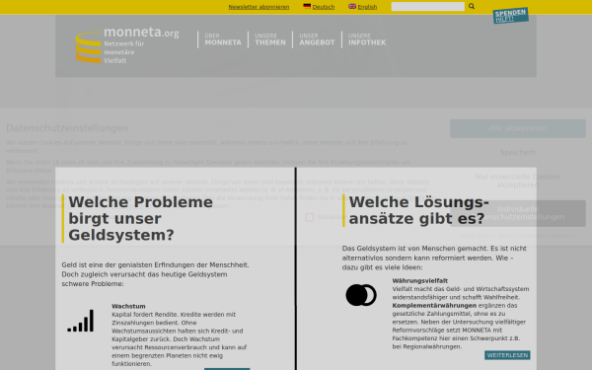
Task: Accept all cookies with Alle akzeptieren
Action: click(x=518, y=128)
